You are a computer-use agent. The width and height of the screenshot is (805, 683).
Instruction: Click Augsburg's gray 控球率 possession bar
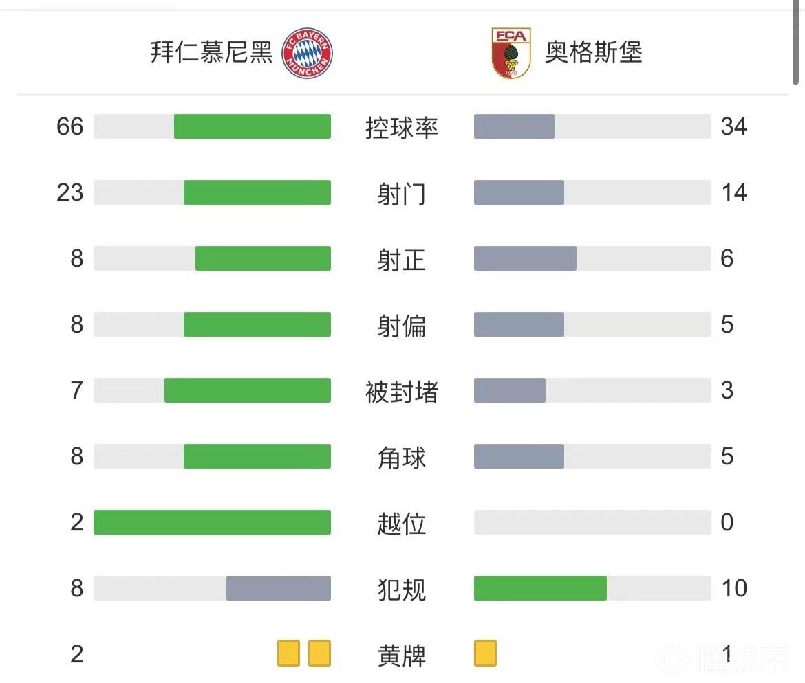(514, 126)
